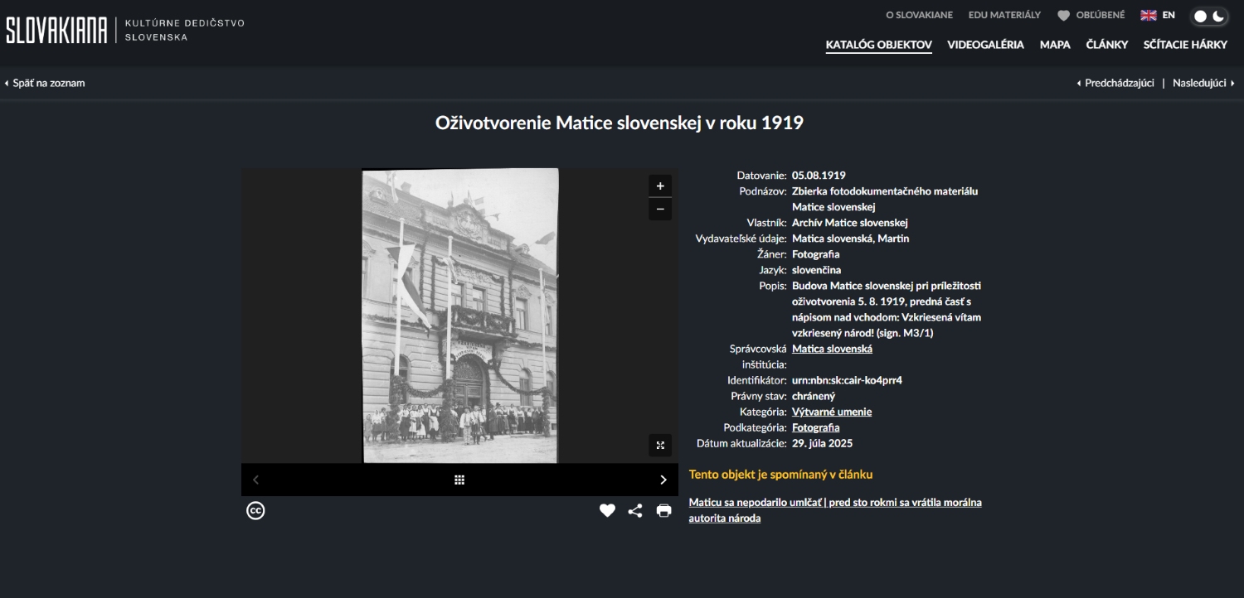Click the historical photograph of Matica building

(460, 315)
